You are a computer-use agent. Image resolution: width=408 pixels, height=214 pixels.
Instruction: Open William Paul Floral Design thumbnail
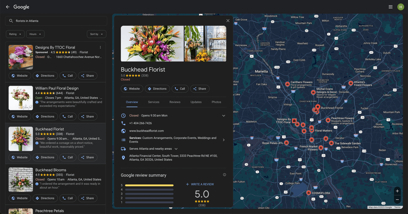21,98
